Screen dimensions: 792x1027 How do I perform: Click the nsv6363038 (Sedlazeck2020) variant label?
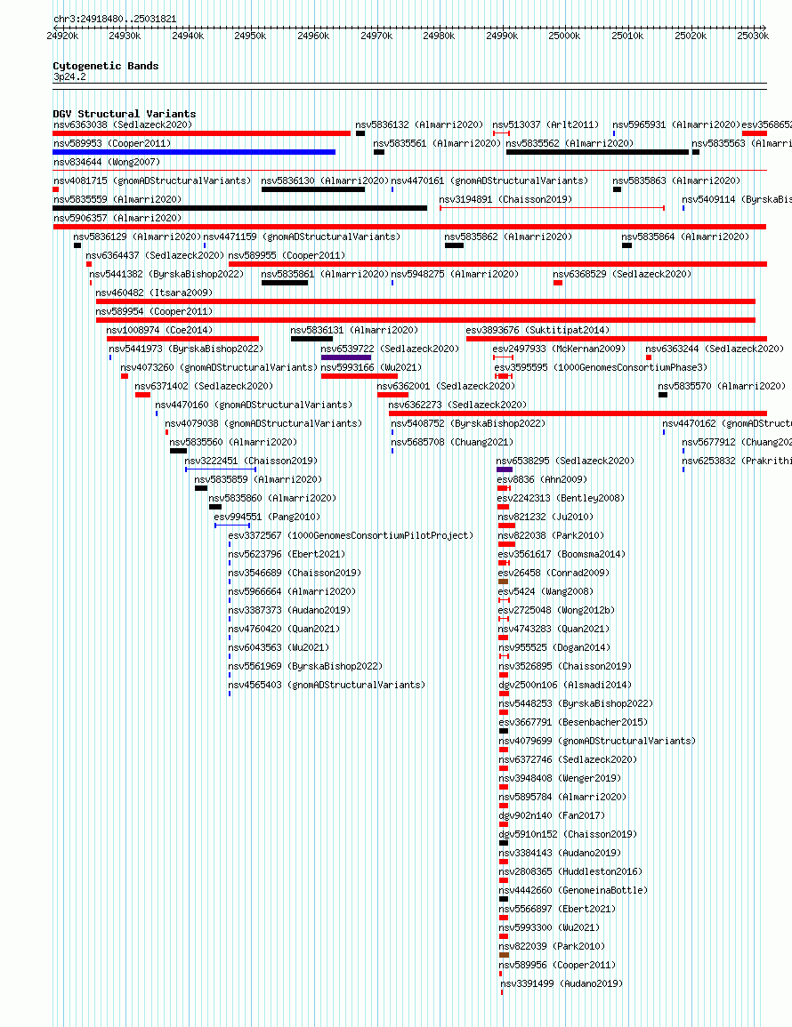coord(123,124)
